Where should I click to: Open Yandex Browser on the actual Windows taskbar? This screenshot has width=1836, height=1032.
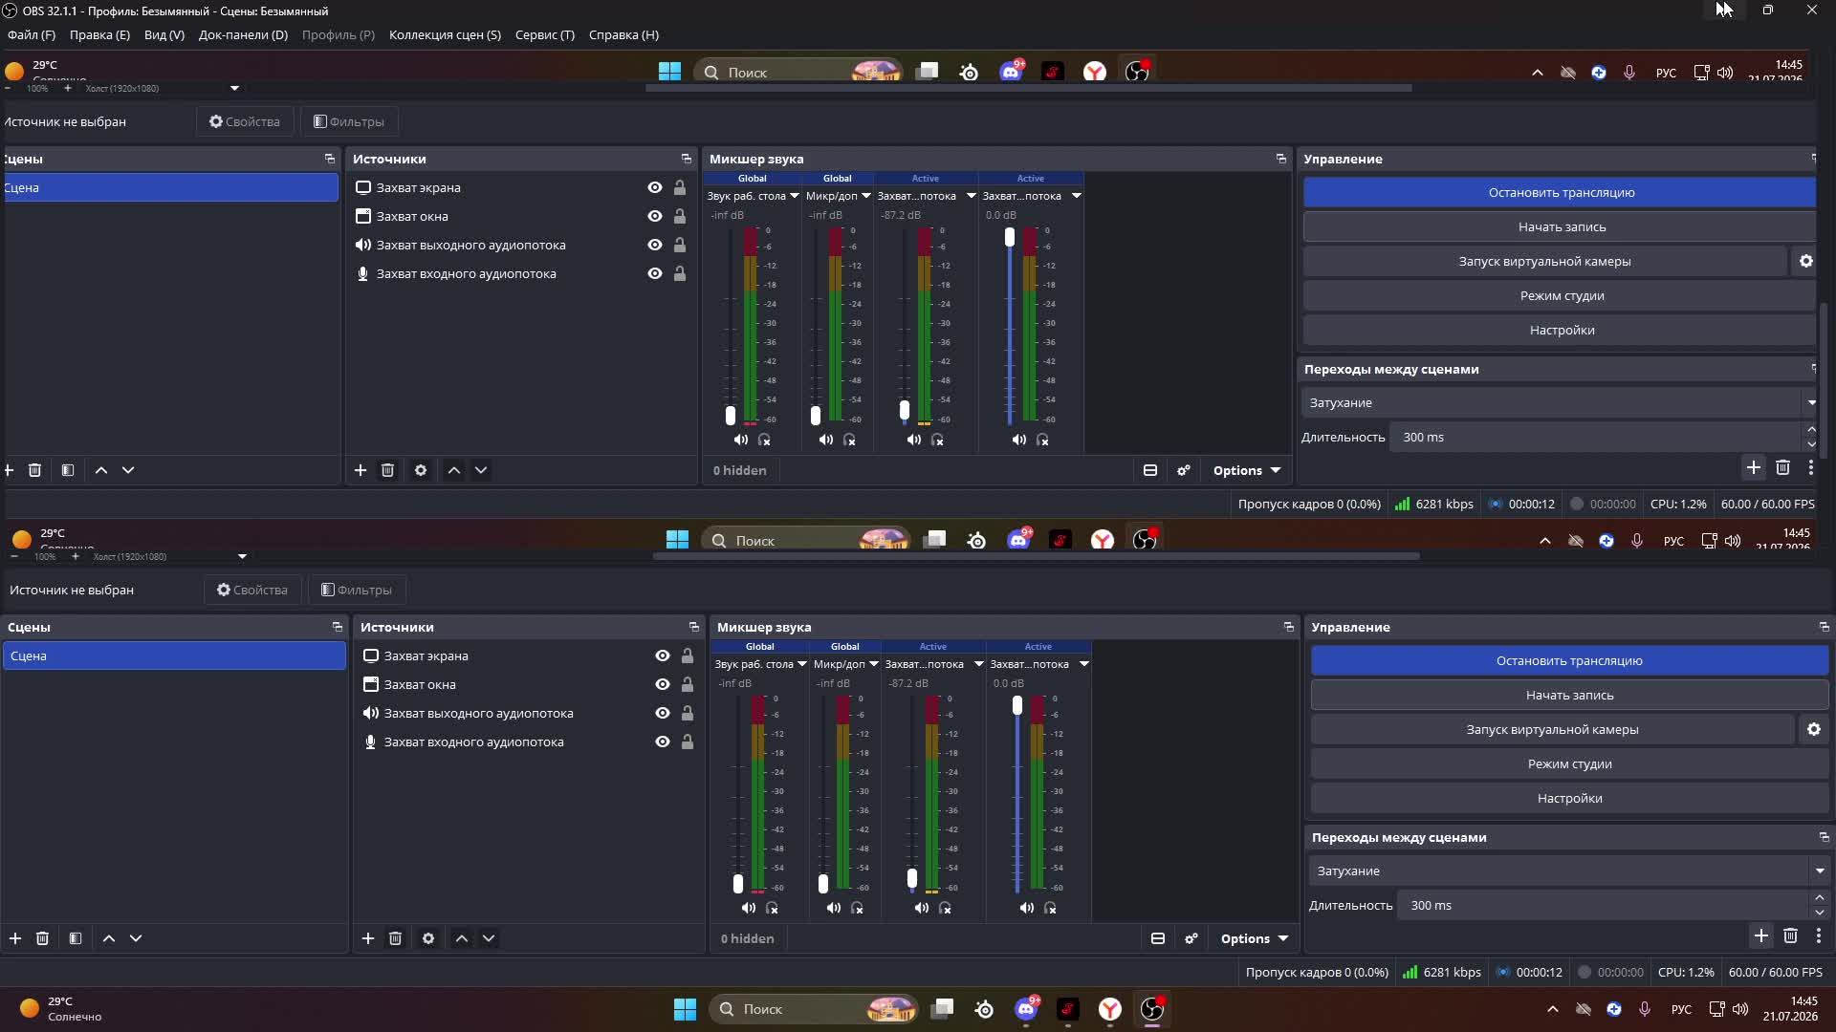coord(1110,1009)
